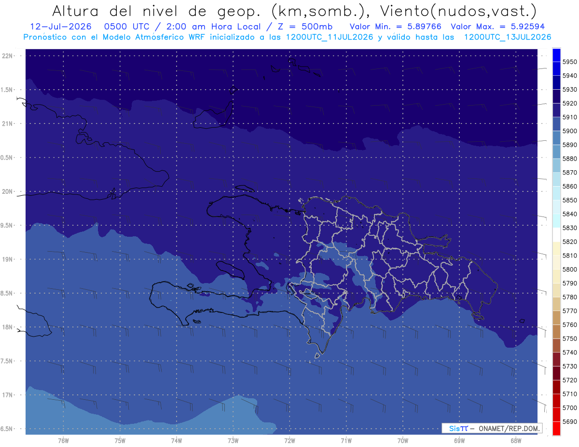The height and width of the screenshot is (447, 579).
Task: Click legend value 5760
Action: point(569,325)
